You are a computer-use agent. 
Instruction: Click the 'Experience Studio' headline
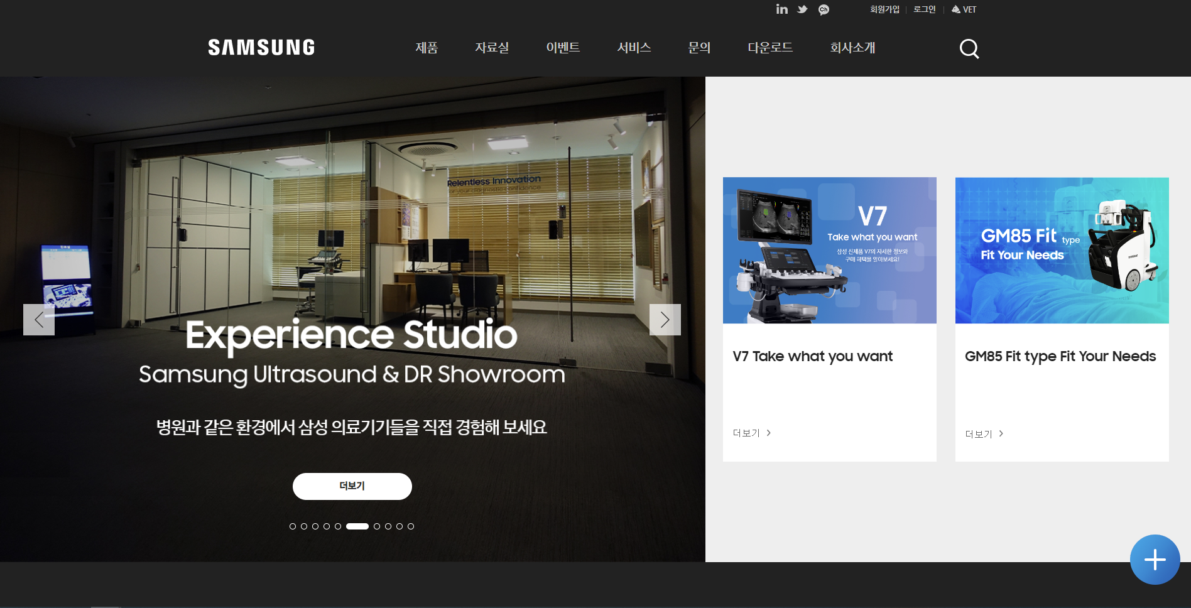pyautogui.click(x=352, y=335)
